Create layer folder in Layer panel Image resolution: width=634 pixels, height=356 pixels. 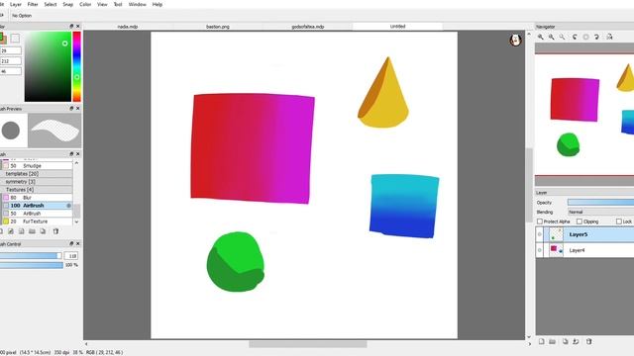pos(553,341)
